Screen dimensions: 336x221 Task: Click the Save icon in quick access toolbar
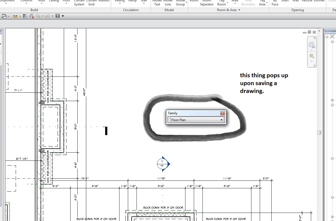tap(57, 16)
